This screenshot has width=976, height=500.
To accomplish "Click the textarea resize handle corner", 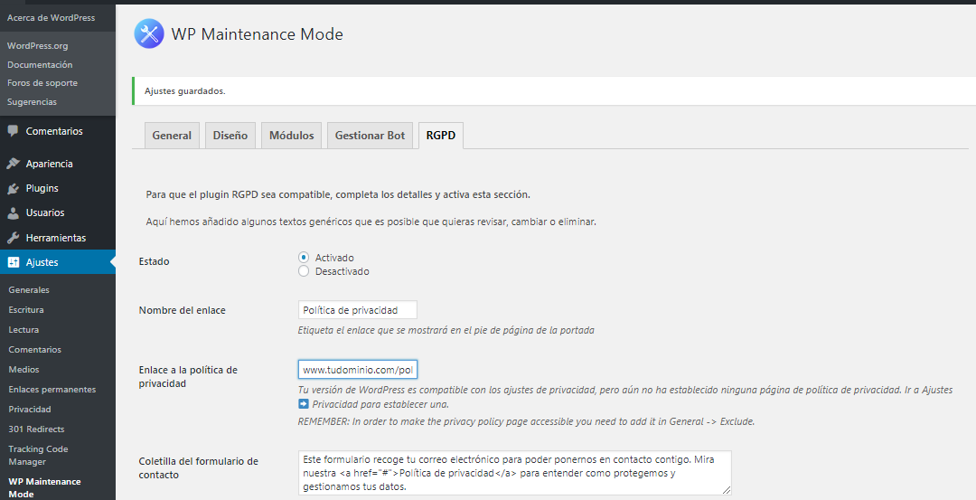I will click(x=727, y=490).
